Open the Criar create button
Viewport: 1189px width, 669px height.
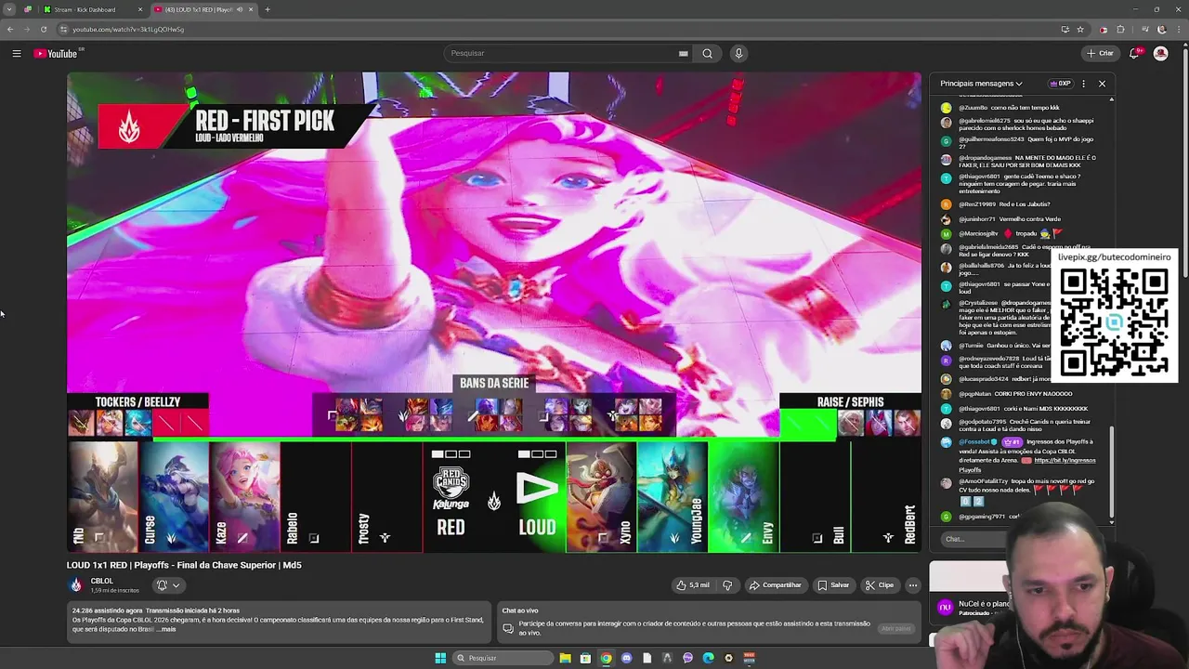pyautogui.click(x=1101, y=53)
